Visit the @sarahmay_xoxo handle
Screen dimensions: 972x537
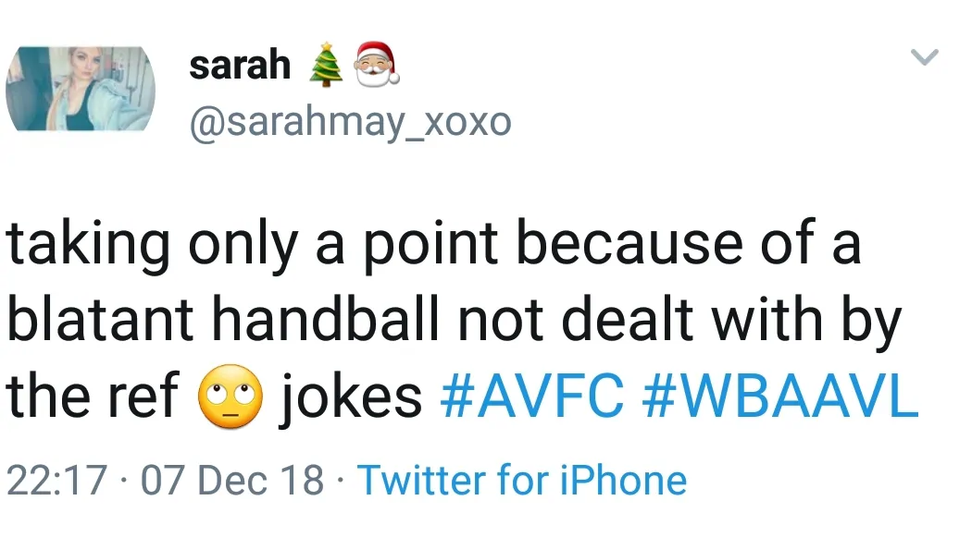[349, 122]
